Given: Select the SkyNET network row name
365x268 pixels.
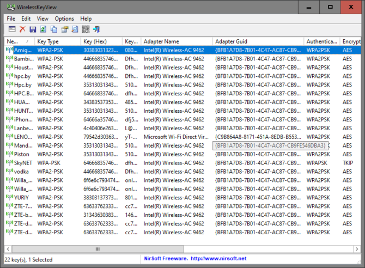Looking at the screenshot, I should tap(23, 163).
